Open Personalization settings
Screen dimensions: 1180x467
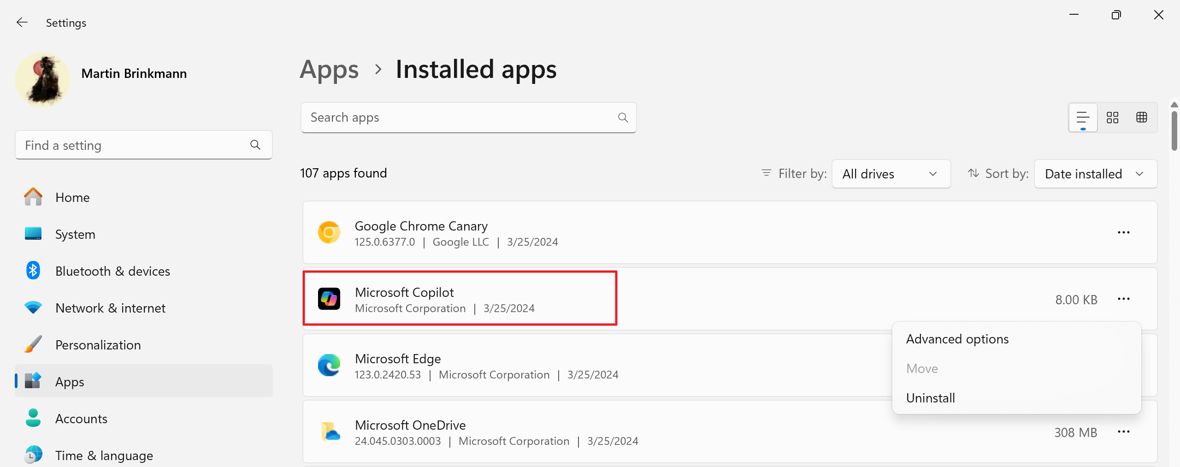point(144,345)
